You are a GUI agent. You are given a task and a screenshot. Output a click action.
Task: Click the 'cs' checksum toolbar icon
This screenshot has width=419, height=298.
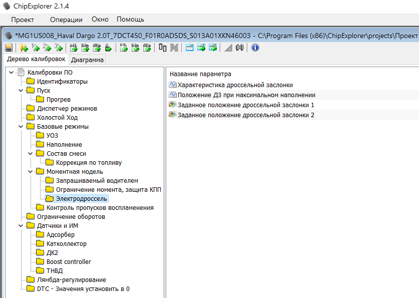tap(123, 48)
